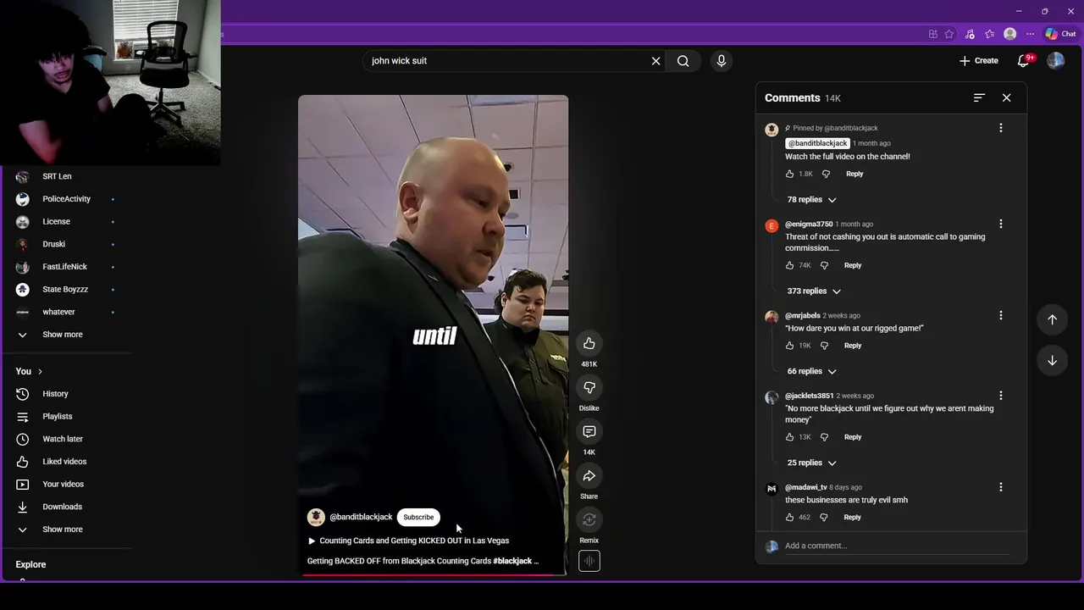Open options menu for jacklets3851 comment

coord(1000,396)
